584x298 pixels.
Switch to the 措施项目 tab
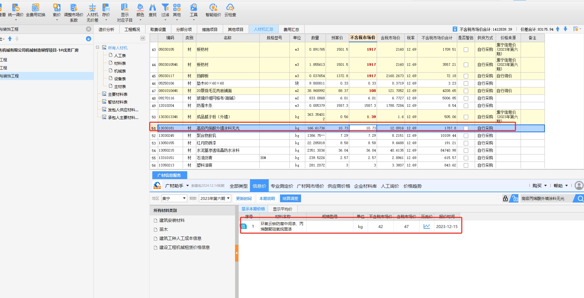pos(210,29)
